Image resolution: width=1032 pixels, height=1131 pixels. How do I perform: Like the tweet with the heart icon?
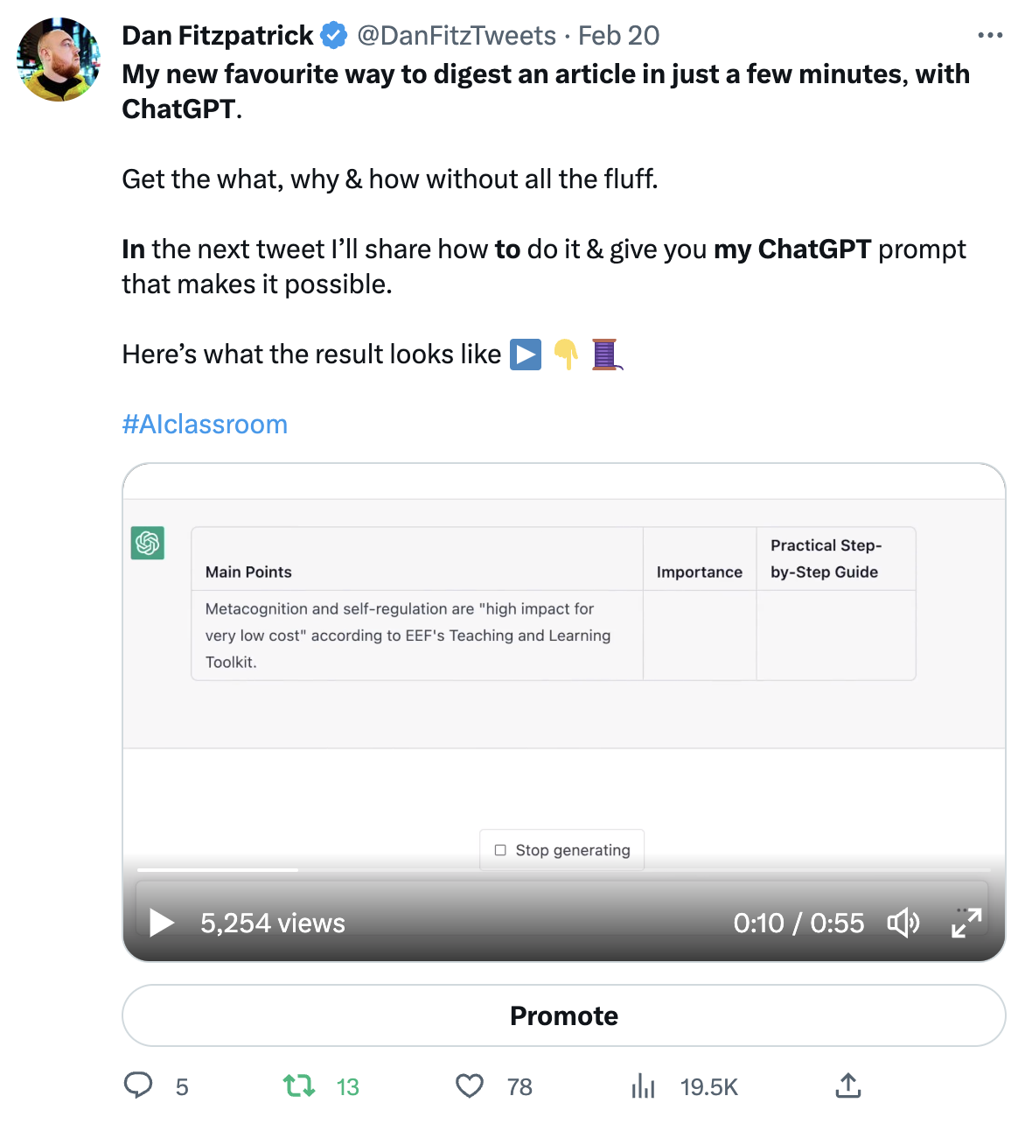[x=470, y=1086]
